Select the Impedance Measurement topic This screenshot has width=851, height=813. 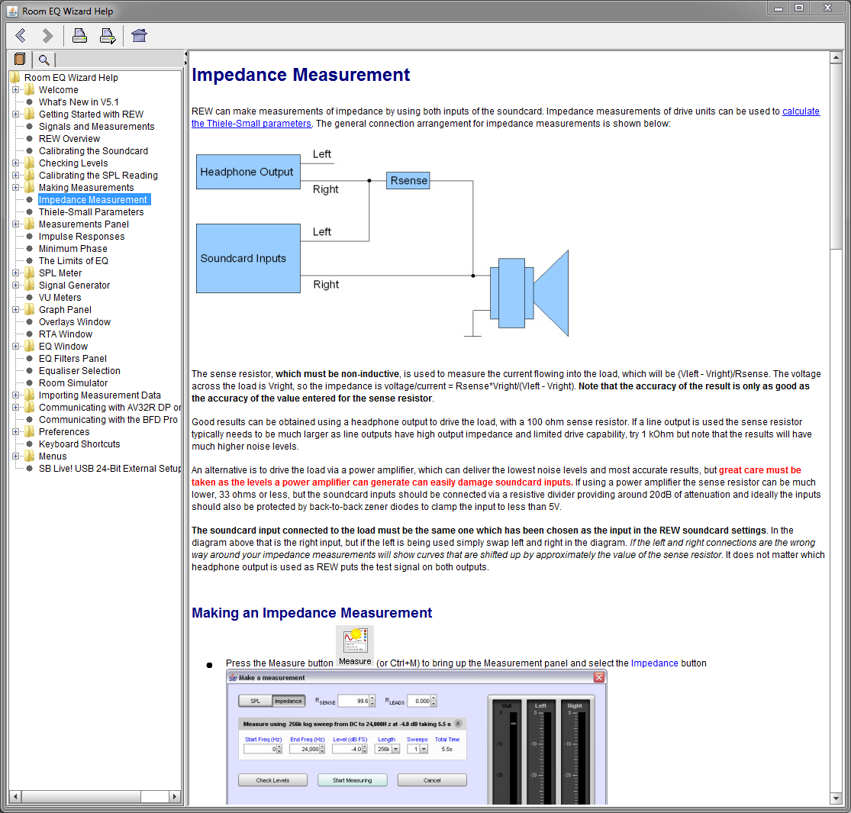click(93, 200)
